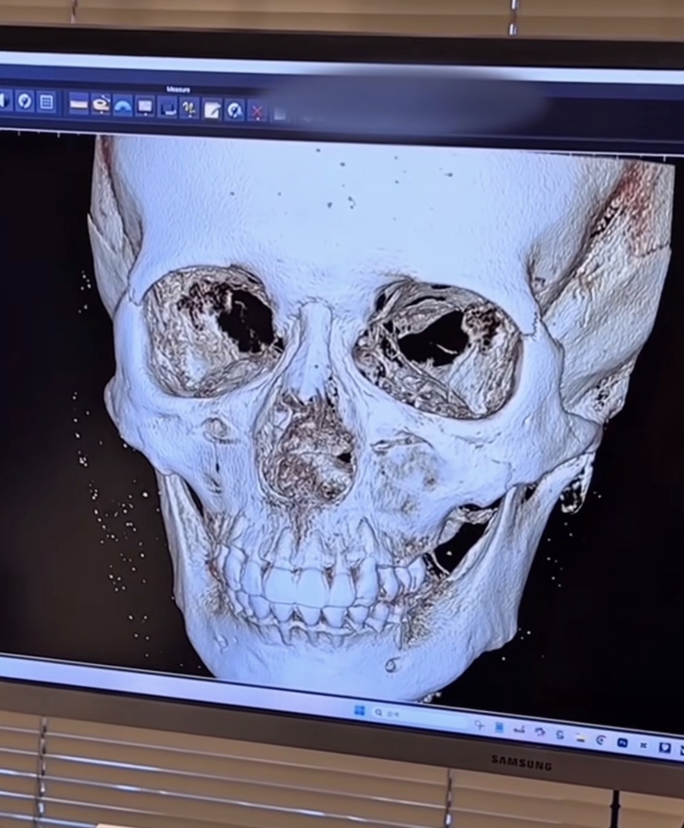Click the monitor screen icon in toolbar
This screenshot has height=828, width=684.
point(145,106)
